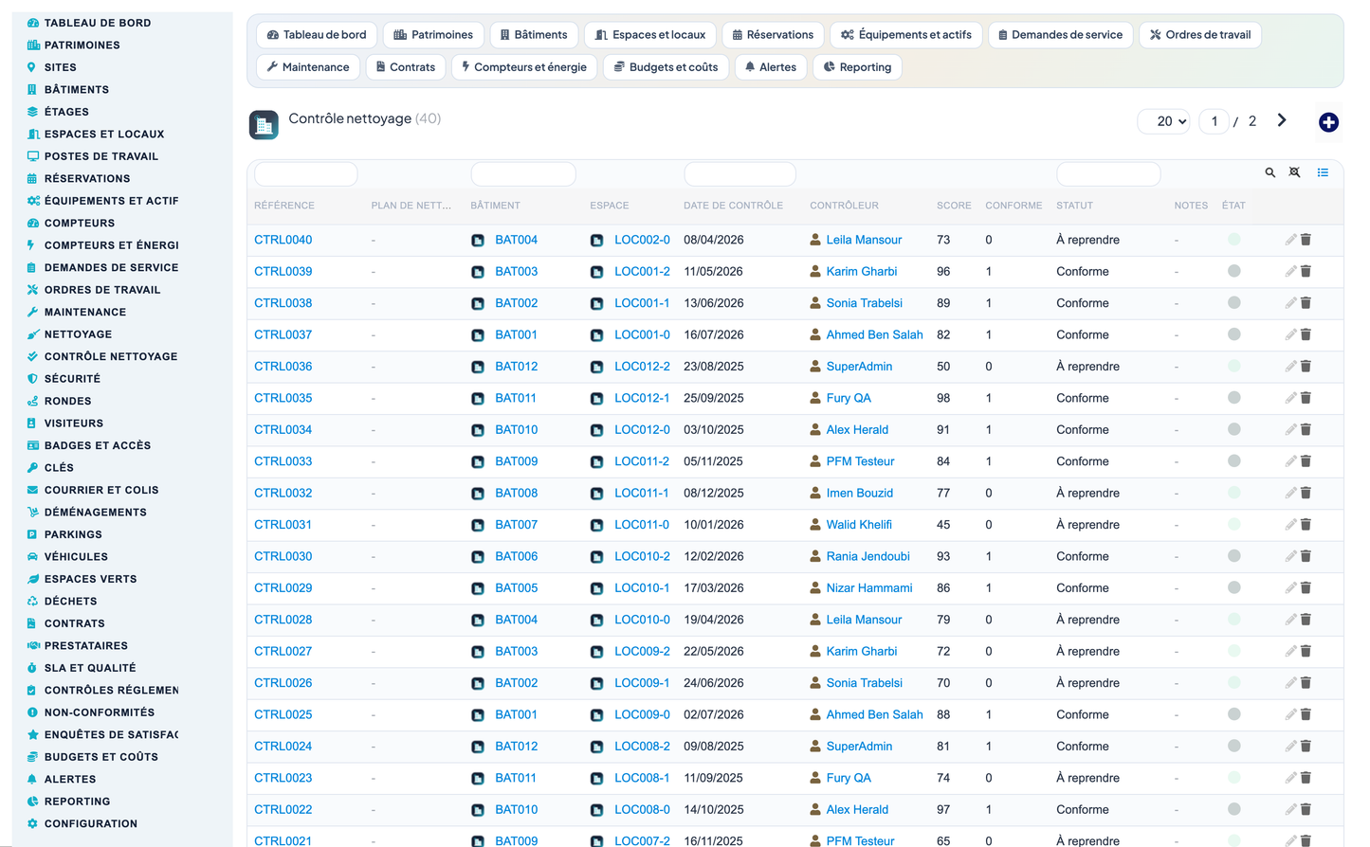Toggle the État indicator for CTRL0025

point(1233,714)
